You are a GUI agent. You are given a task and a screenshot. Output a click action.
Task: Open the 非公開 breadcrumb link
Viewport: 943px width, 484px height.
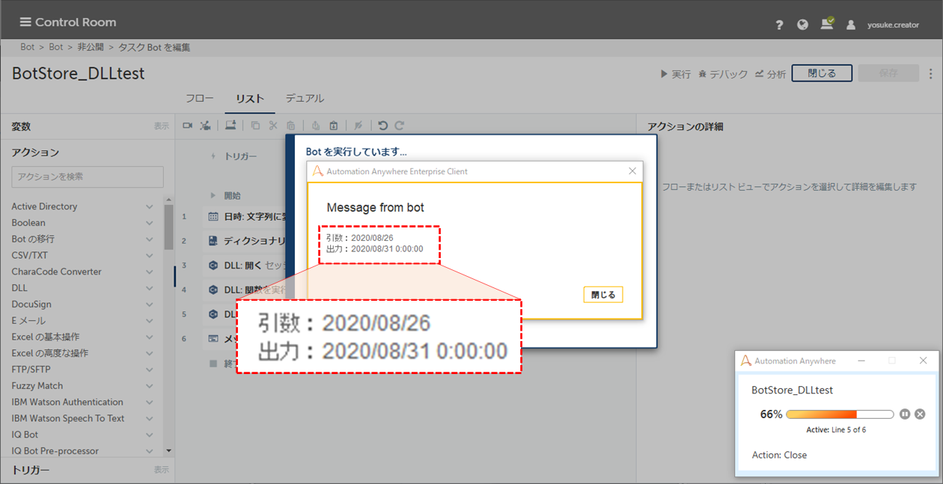[91, 47]
